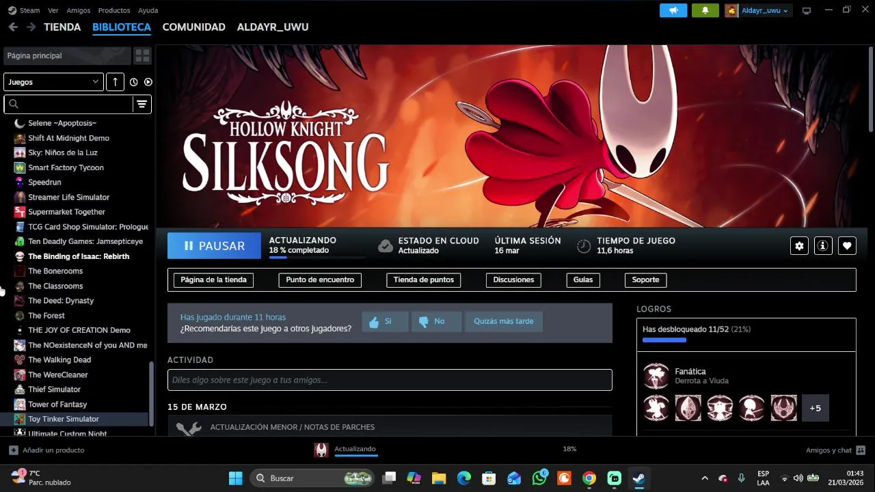Open the weather widget in taskbar

42,478
